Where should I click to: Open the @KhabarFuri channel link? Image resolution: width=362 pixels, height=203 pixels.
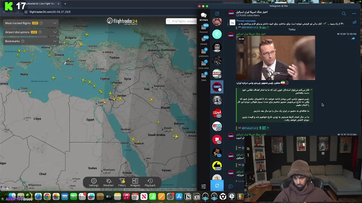(249, 128)
